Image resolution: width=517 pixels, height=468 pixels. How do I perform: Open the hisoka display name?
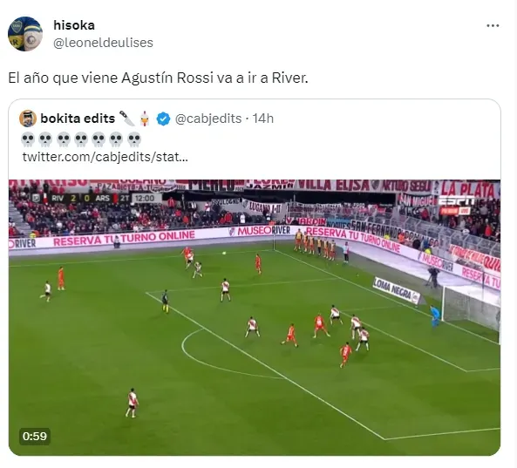[x=74, y=25]
